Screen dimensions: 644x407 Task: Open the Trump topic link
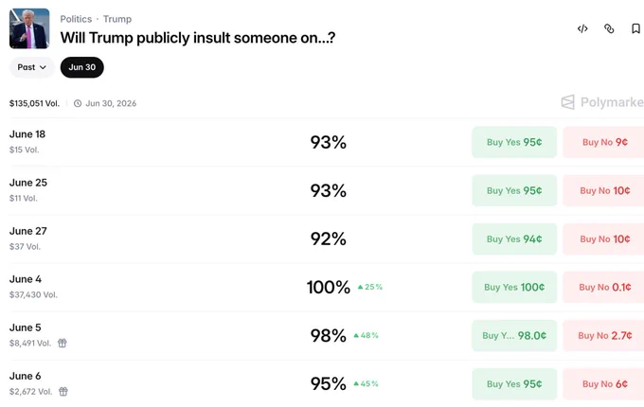pyautogui.click(x=117, y=19)
